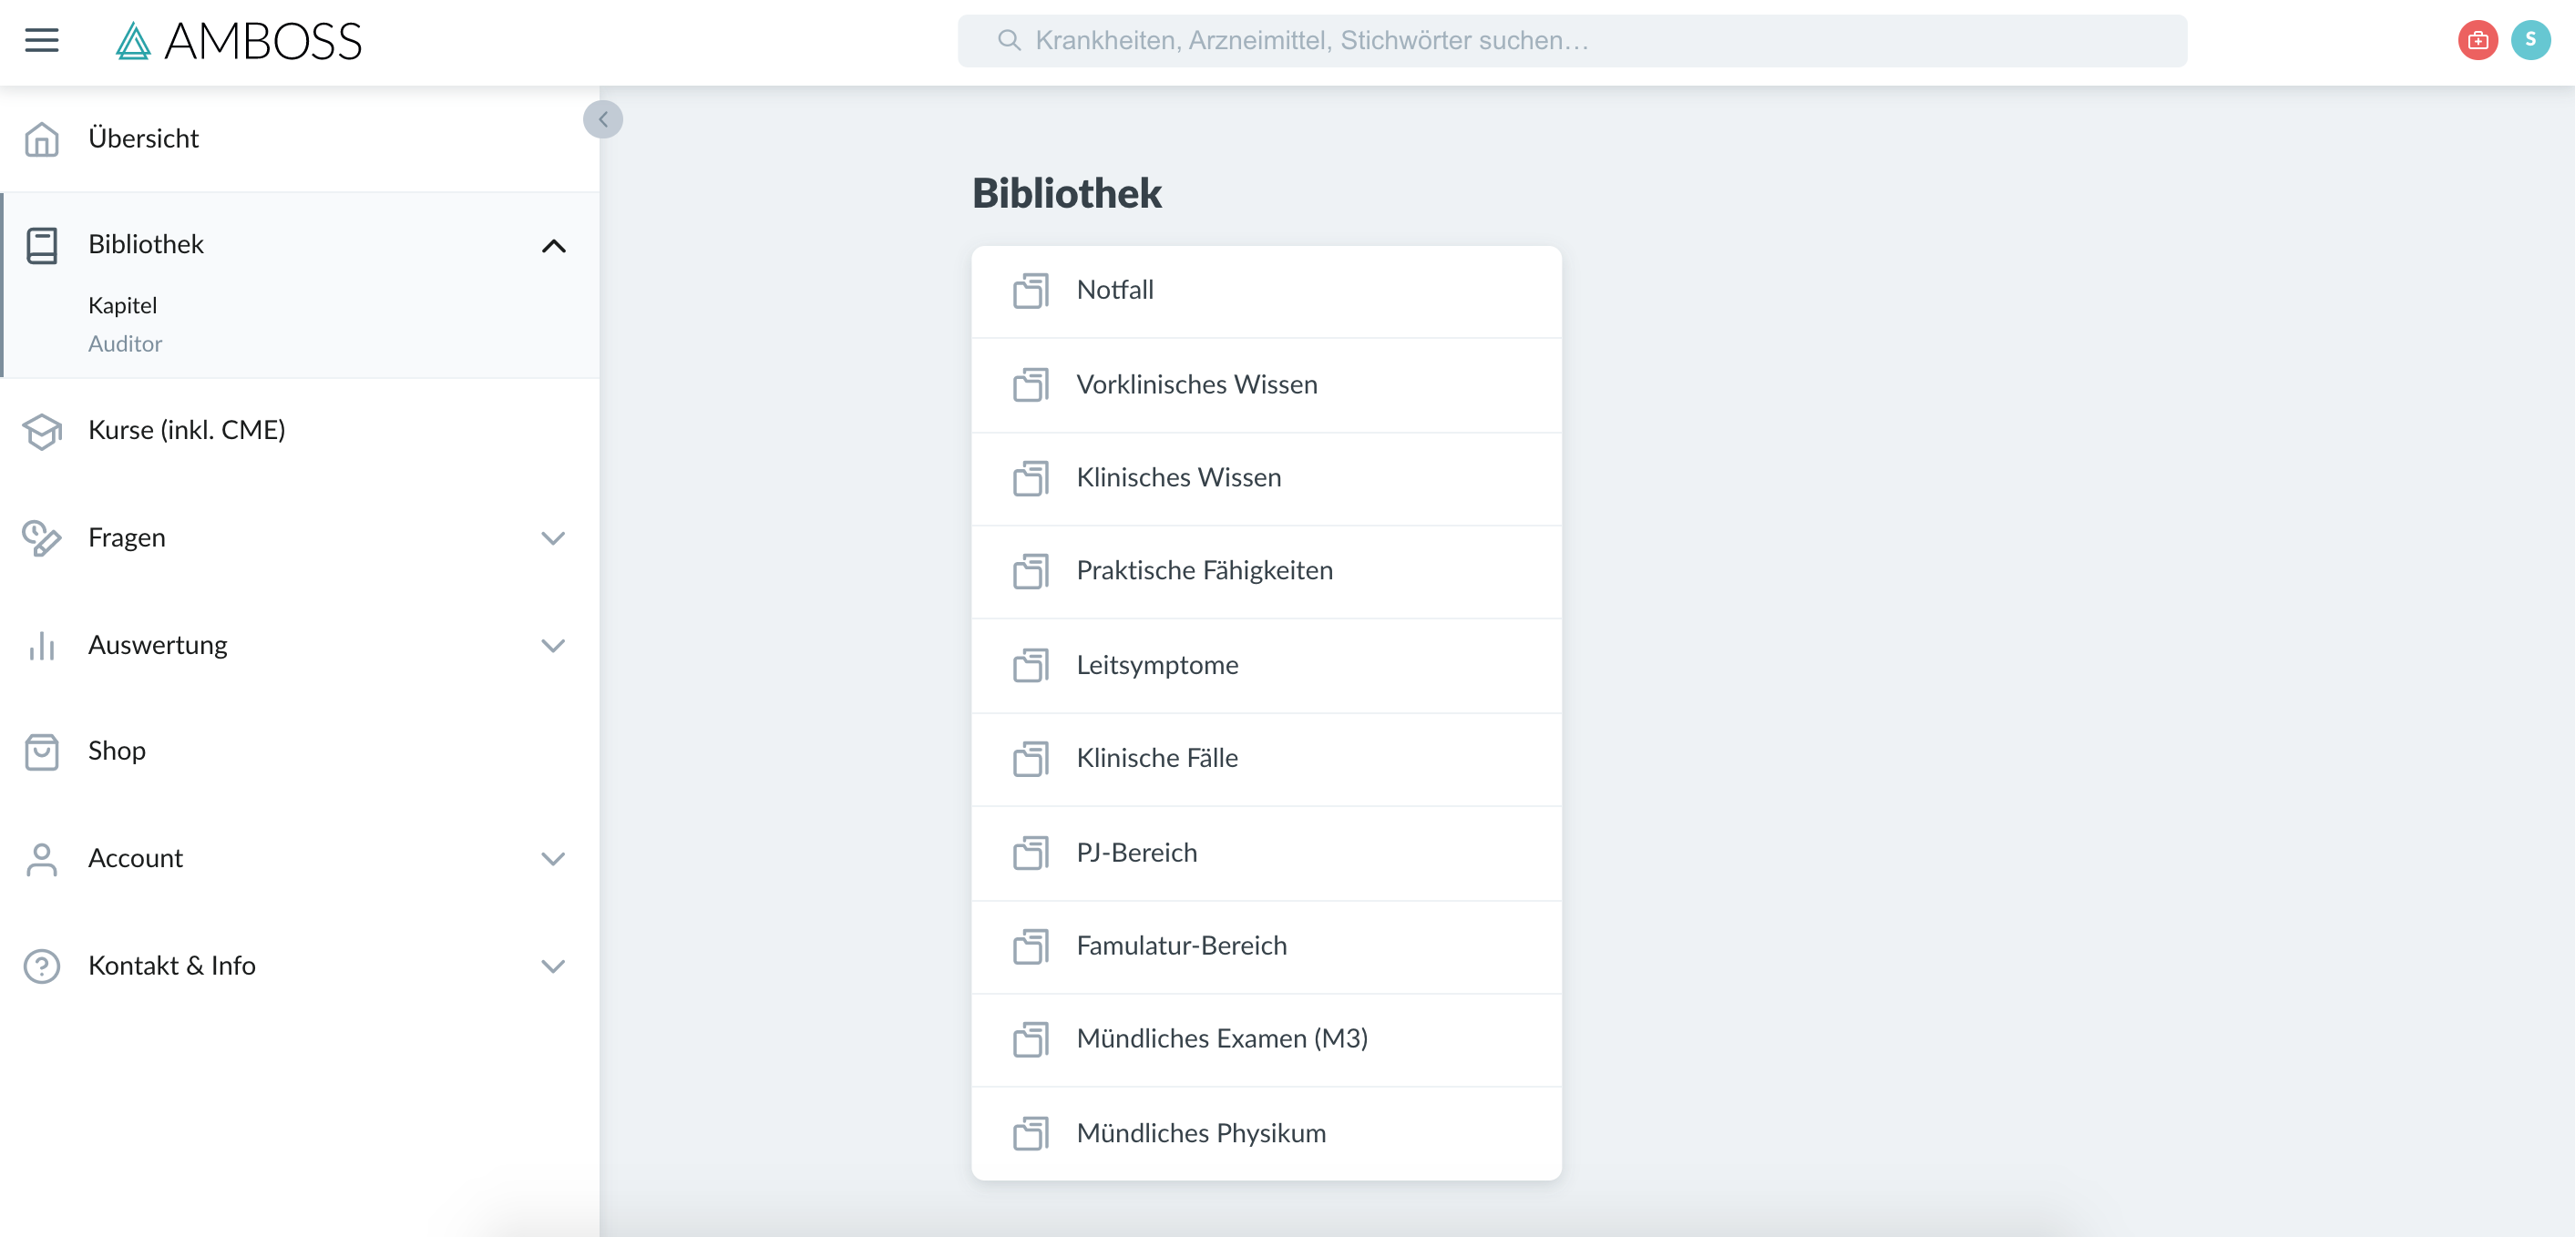Expand the Auswertung section chevron

click(553, 646)
